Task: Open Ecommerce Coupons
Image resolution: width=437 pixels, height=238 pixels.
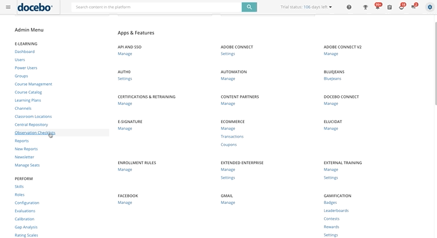Action: click(229, 145)
